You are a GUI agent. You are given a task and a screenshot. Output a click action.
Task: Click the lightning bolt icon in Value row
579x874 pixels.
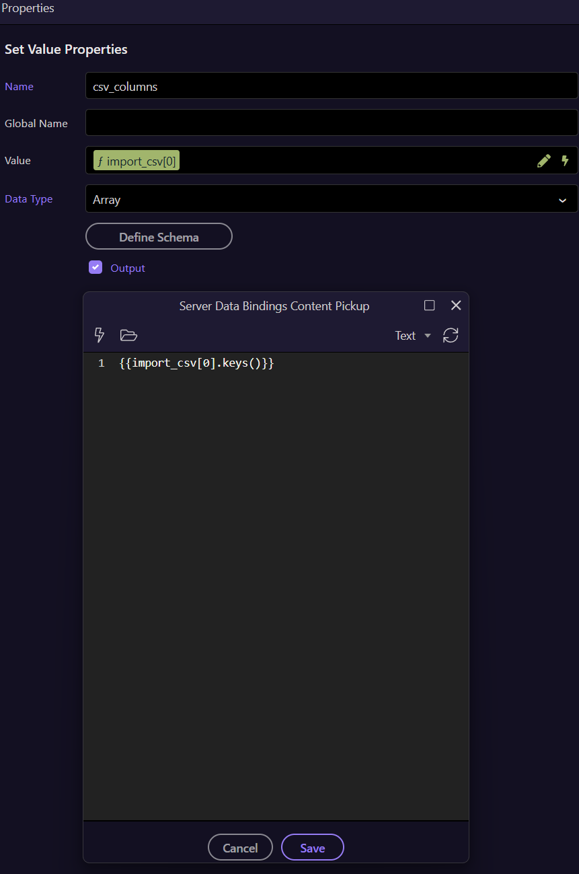[565, 161]
